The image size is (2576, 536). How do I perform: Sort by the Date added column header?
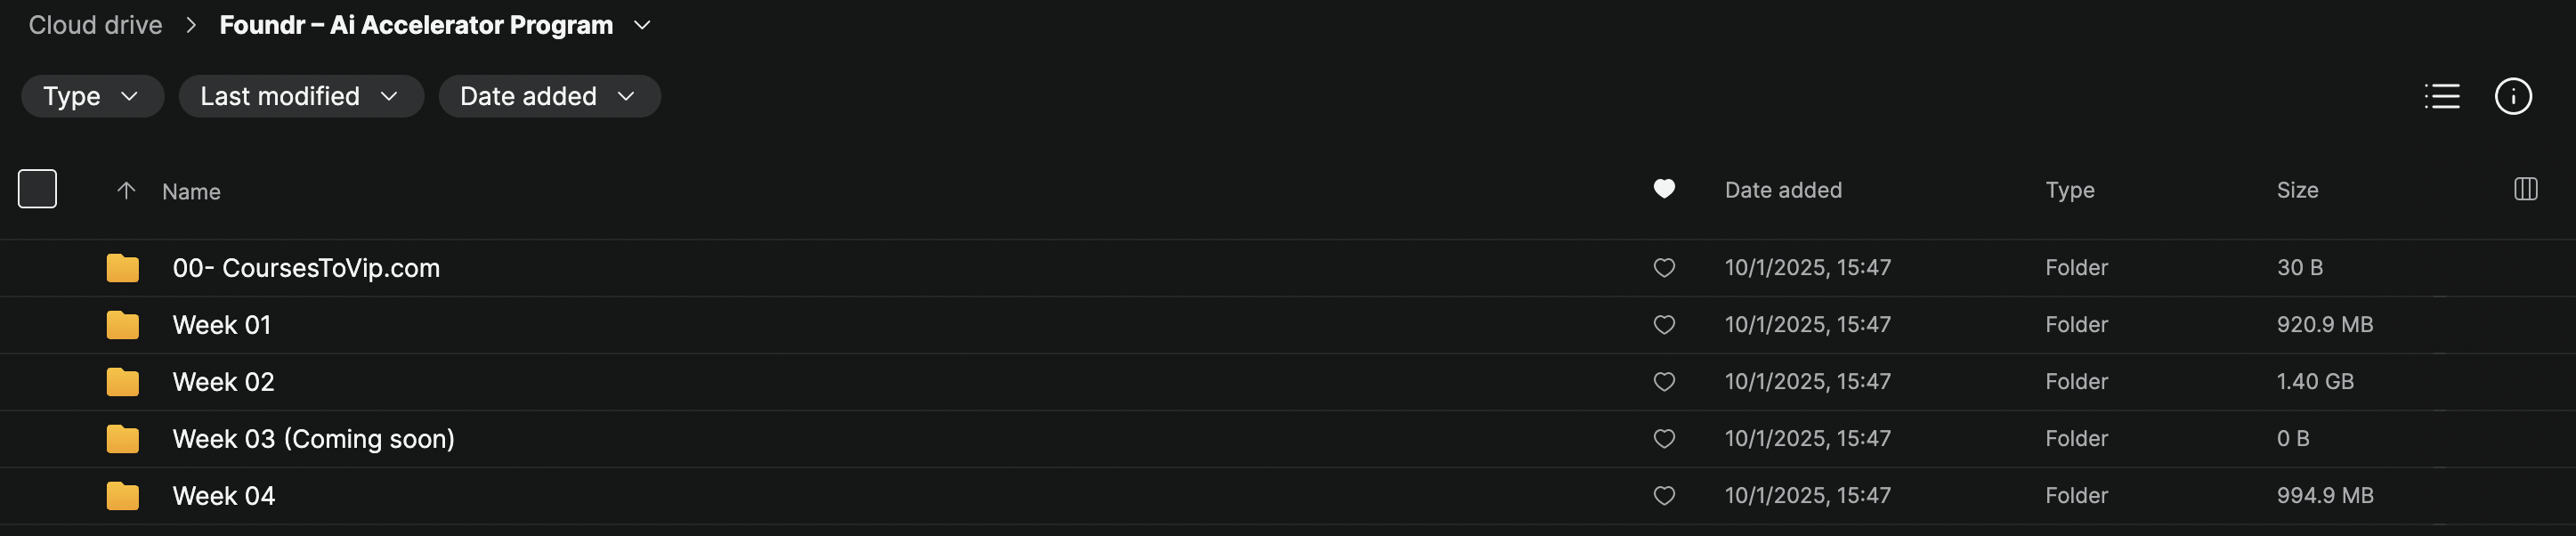1782,190
